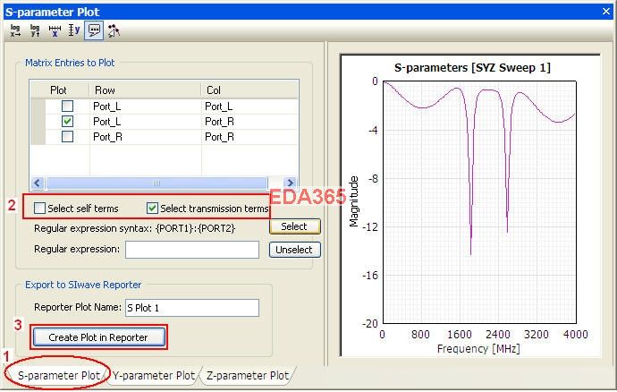Screen dimensions: 617x392
Task: Click the Frequency [MHz] axis label
Action: click(478, 349)
